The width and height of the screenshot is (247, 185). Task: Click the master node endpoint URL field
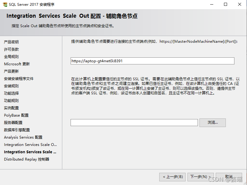152,61
